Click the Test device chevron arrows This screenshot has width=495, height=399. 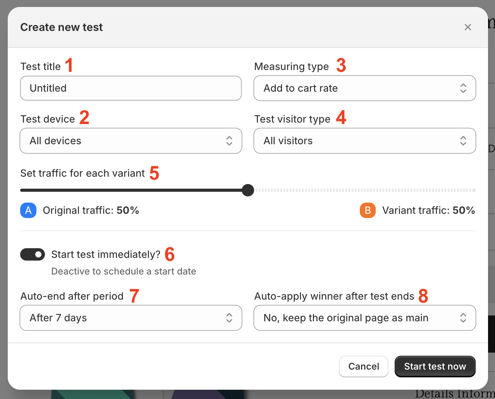pos(229,141)
